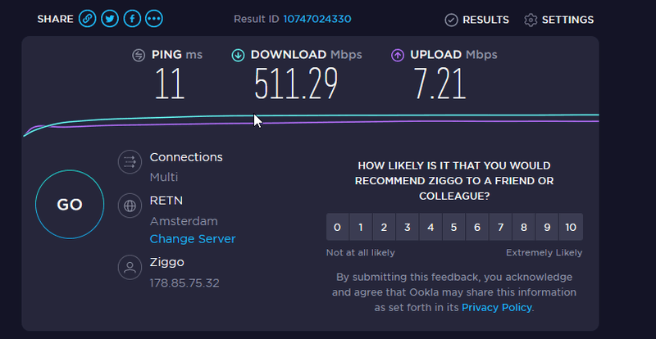Screen dimensions: 656x339
Task: Open the Privacy Policy link
Action: coord(496,307)
